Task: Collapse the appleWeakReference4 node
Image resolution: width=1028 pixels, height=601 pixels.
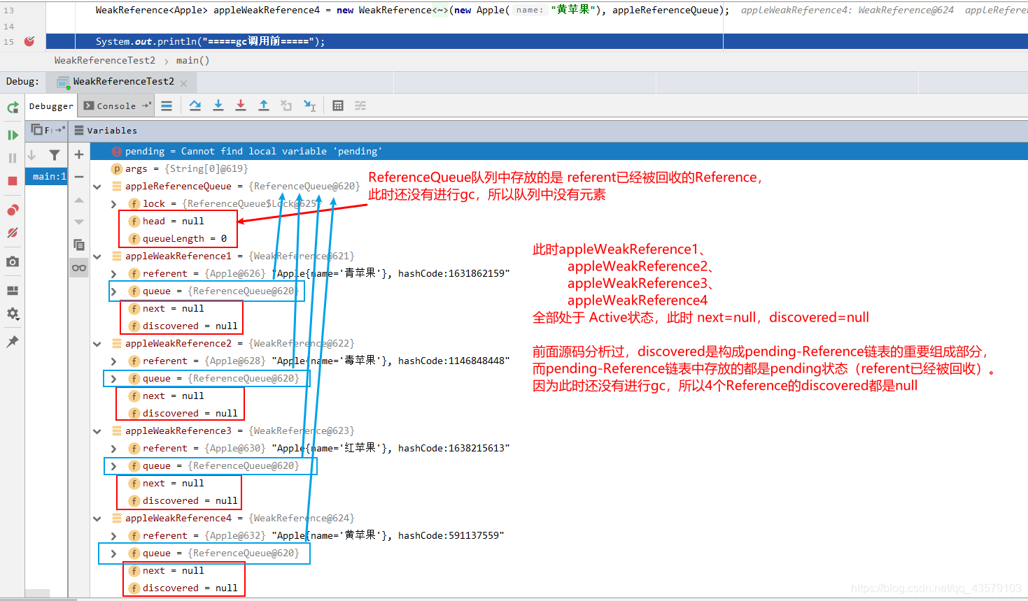Action: coord(97,519)
